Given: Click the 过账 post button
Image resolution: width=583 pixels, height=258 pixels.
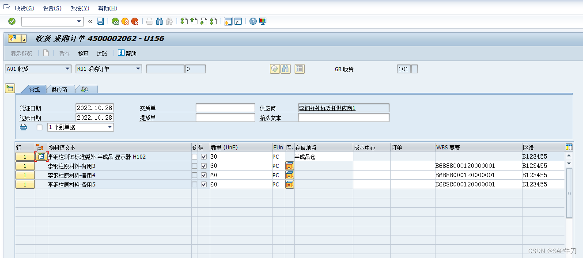Looking at the screenshot, I should click(102, 53).
